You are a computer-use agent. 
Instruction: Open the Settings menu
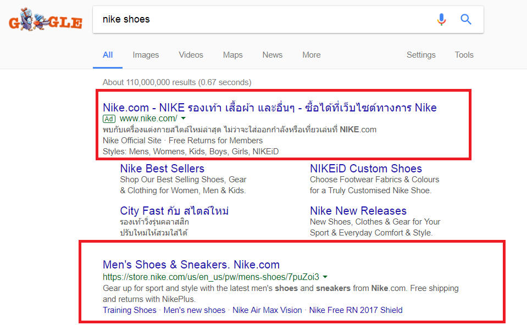pos(421,55)
